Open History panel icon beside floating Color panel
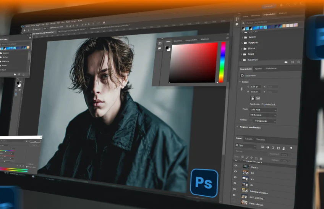324x209 pixels. point(160,44)
